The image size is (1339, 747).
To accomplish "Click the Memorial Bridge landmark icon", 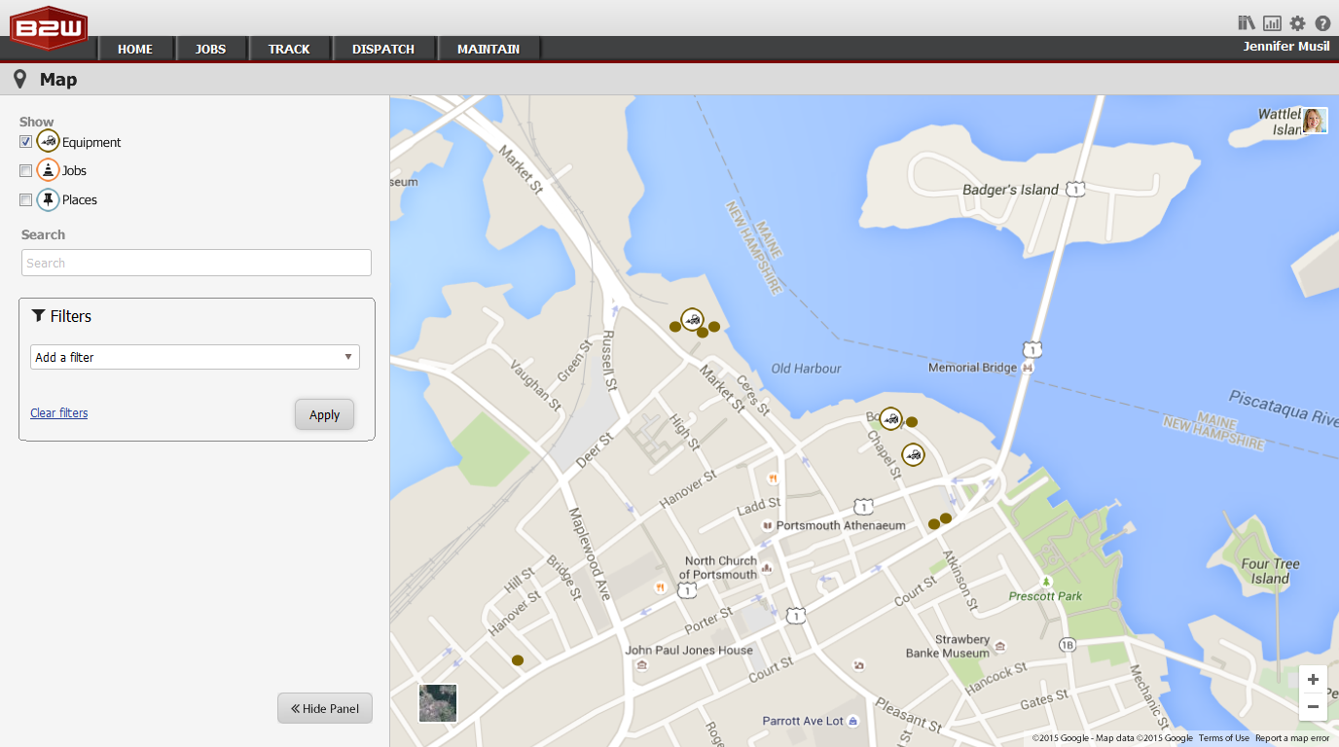I will [x=1027, y=368].
